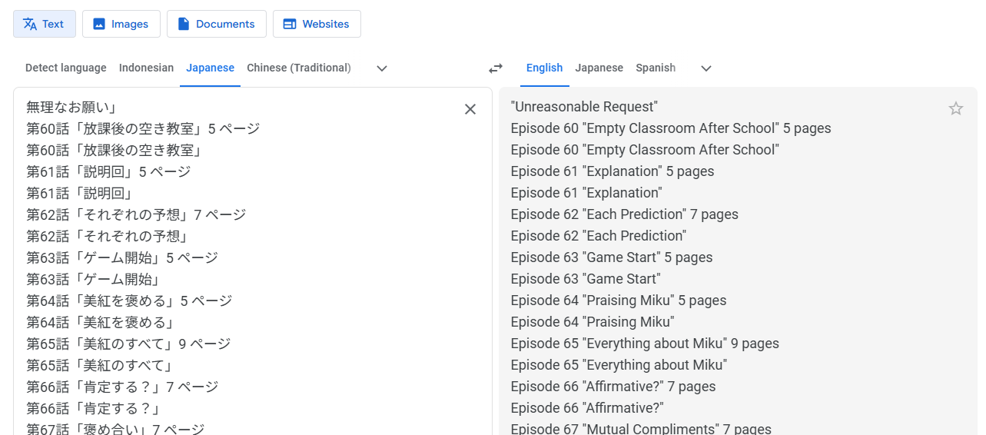Screen dimensions: 986x435
Task: Open the Images translation mode
Action: tap(121, 24)
